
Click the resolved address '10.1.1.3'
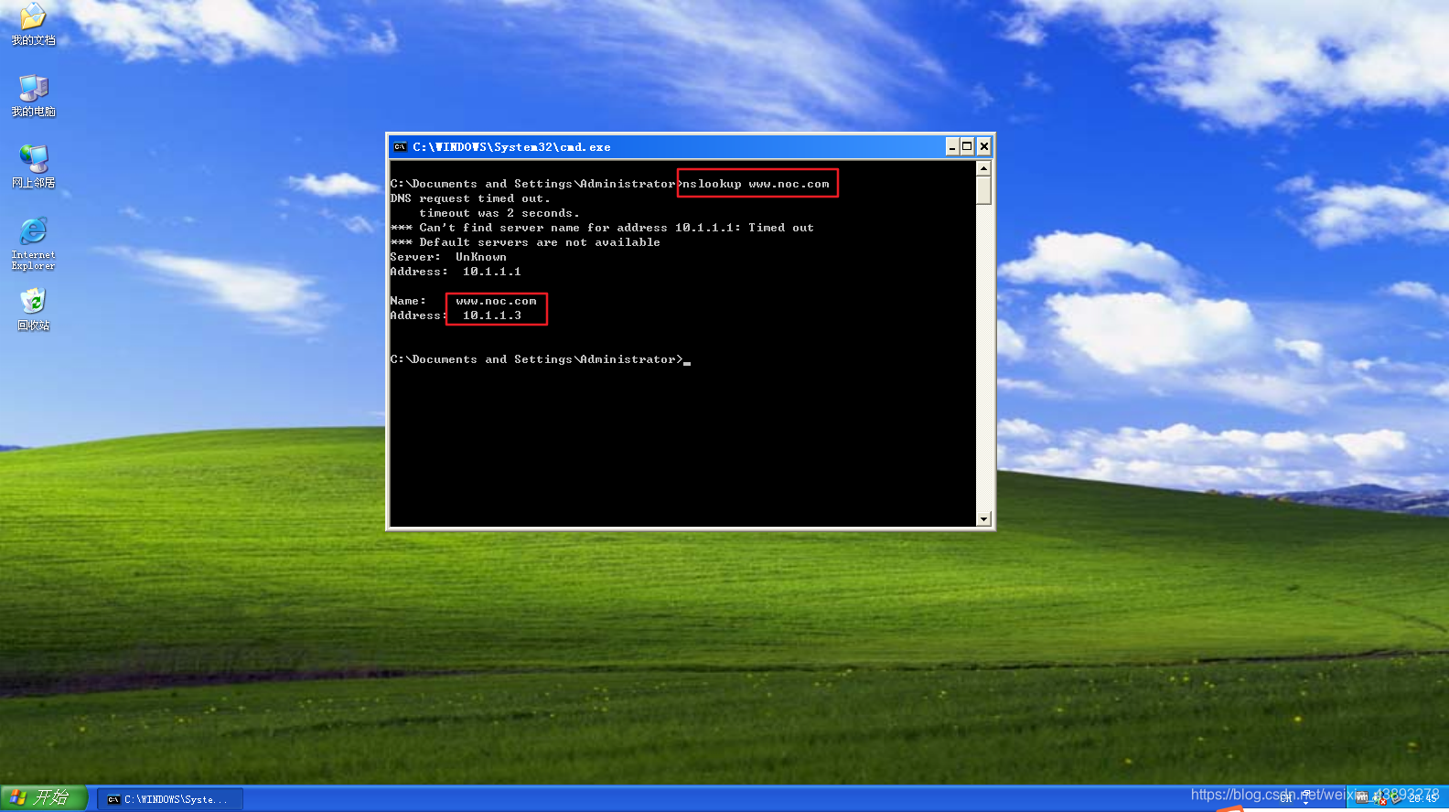tap(492, 315)
